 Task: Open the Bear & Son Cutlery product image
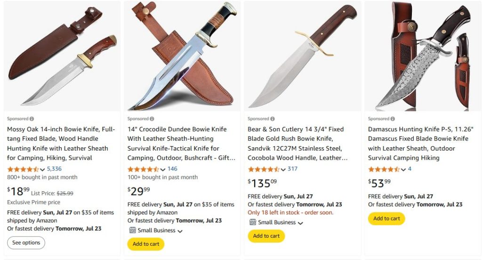tap(301, 57)
